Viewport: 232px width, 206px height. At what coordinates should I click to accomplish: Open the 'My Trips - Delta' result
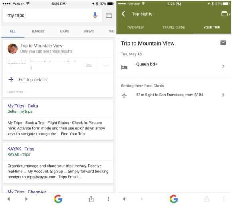pyautogui.click(x=23, y=106)
